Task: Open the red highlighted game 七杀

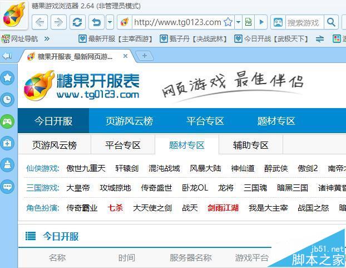Action: click(115, 208)
